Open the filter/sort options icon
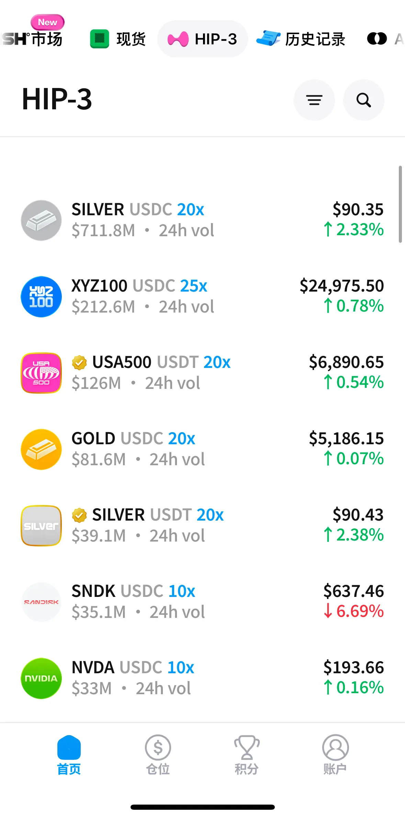 (314, 100)
